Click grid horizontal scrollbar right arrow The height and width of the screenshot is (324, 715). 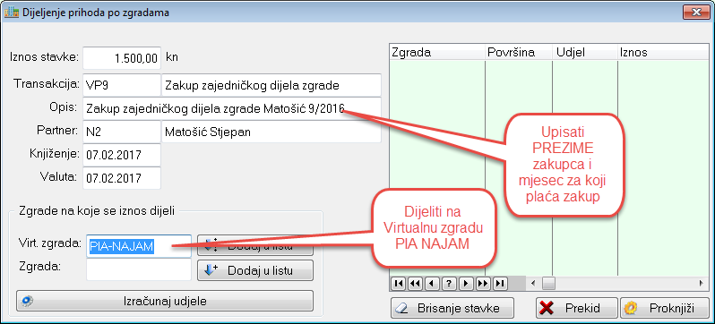pos(702,284)
